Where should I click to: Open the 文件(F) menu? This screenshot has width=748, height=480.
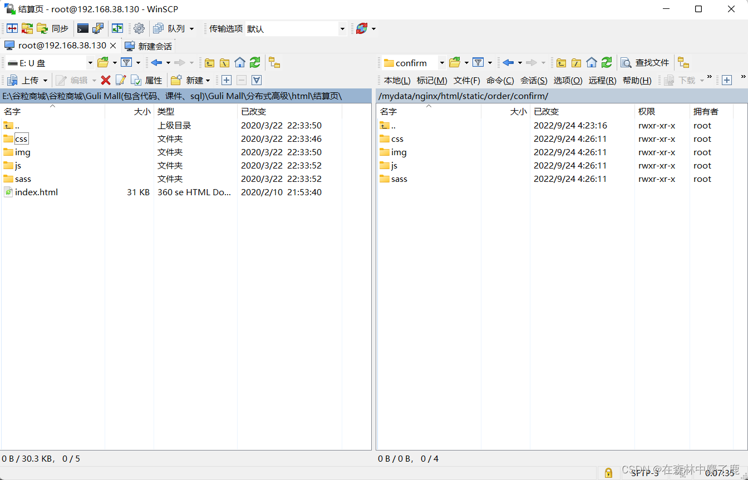click(467, 81)
